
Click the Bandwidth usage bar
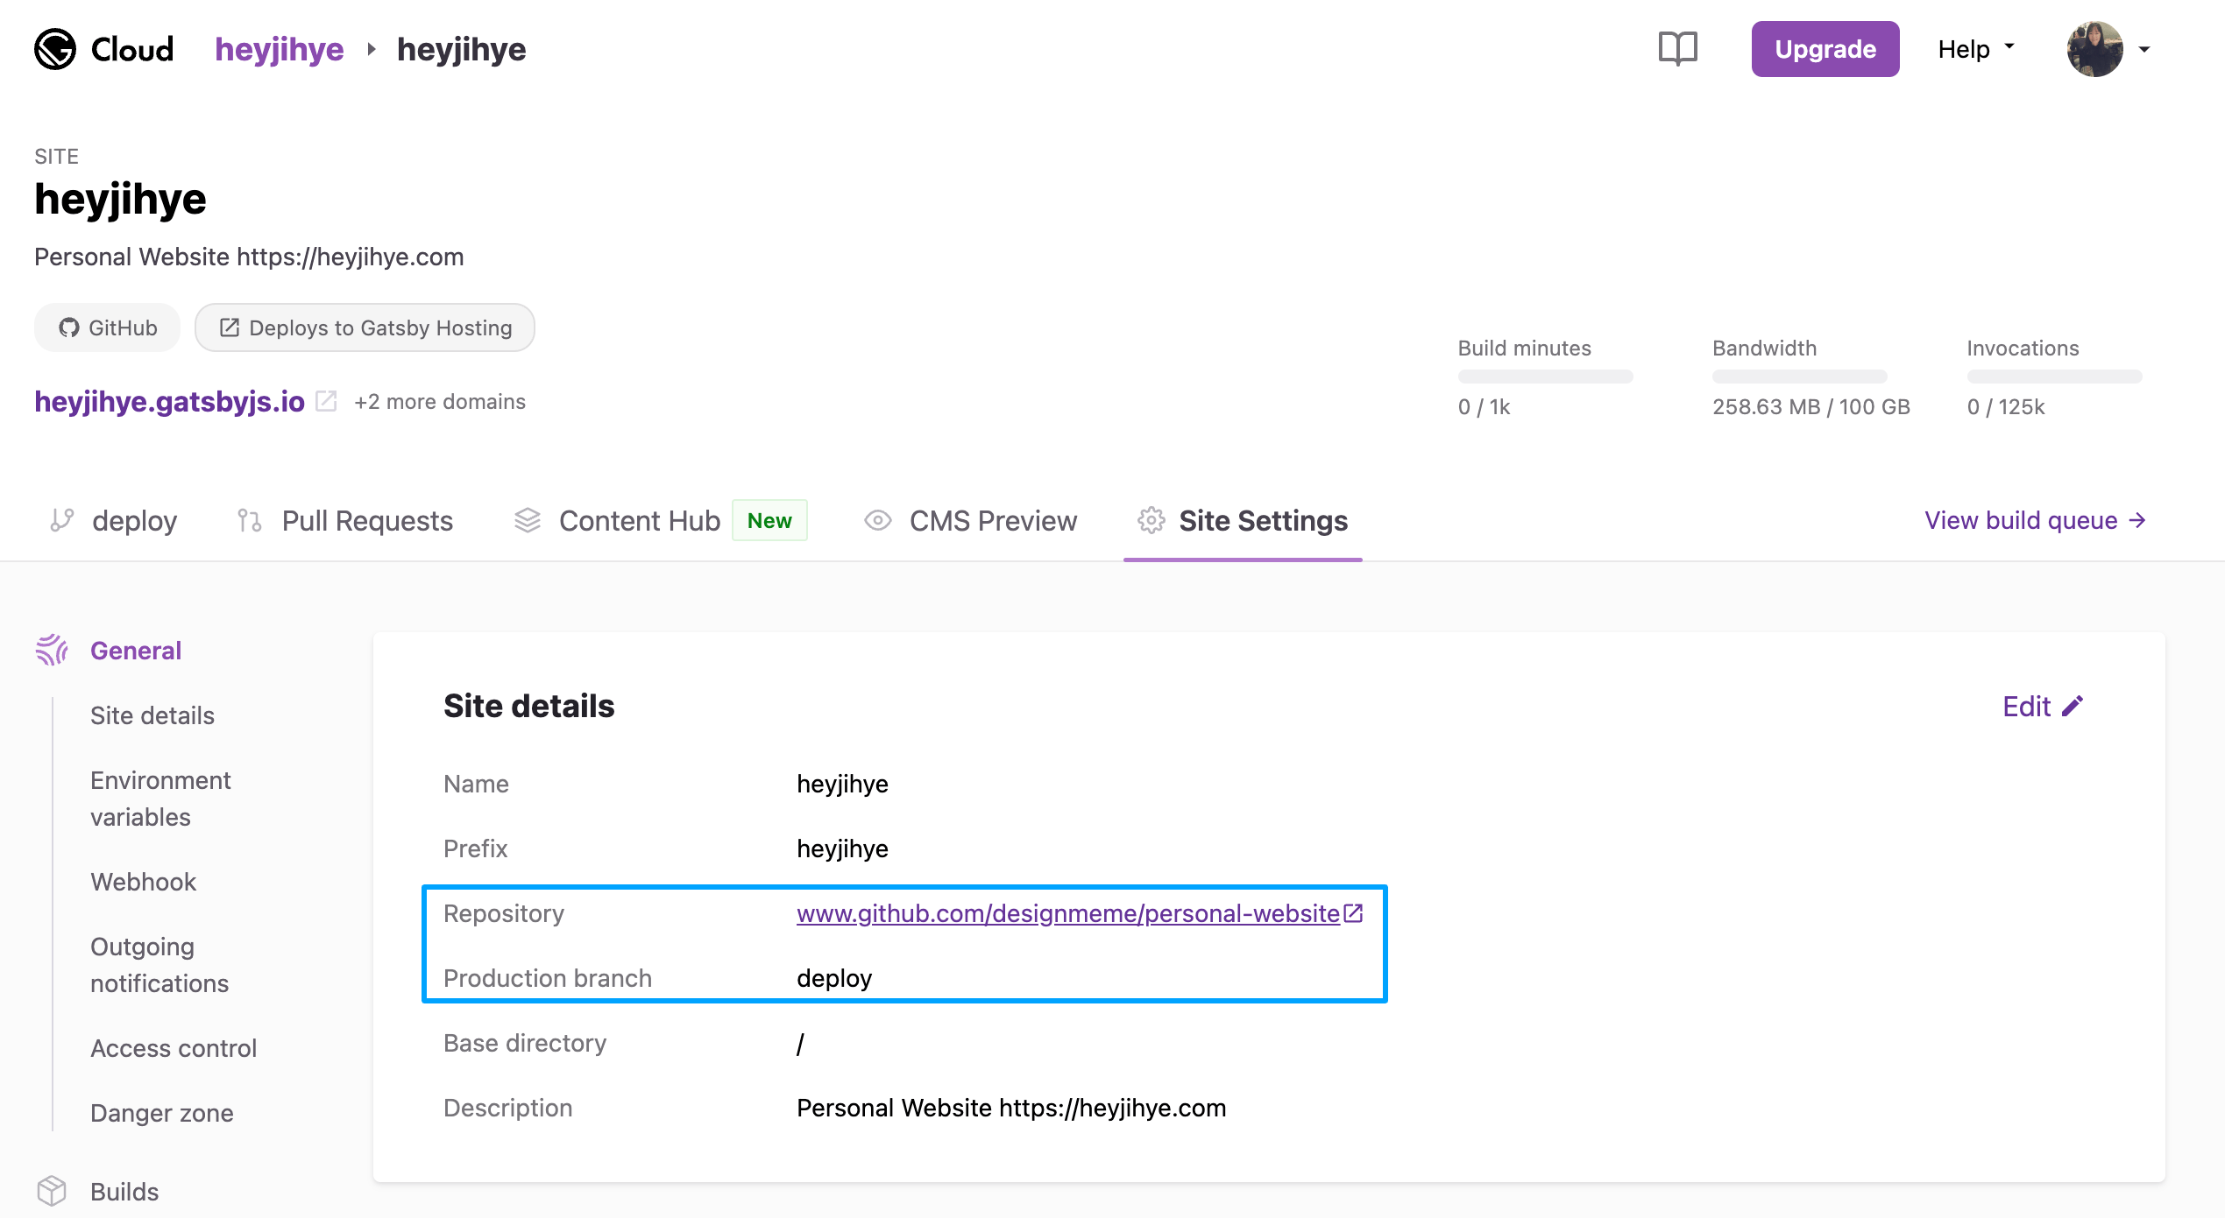point(1799,377)
